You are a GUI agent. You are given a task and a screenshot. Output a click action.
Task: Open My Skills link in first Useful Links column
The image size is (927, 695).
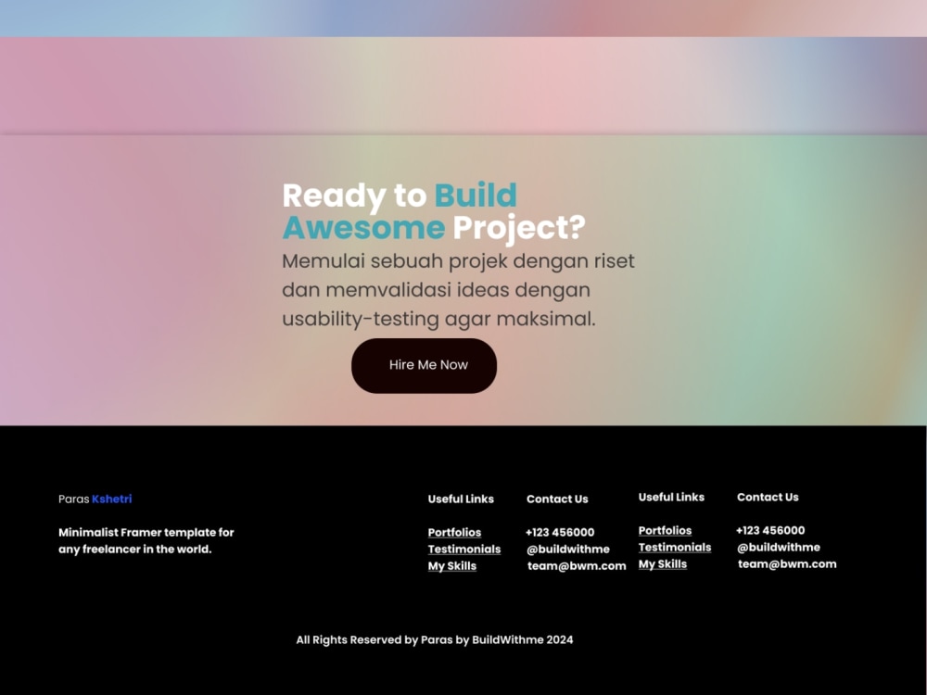[452, 565]
